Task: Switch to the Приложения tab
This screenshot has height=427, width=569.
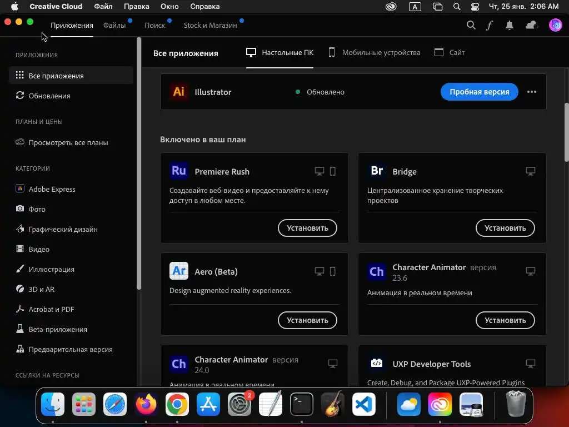Action: 72,25
